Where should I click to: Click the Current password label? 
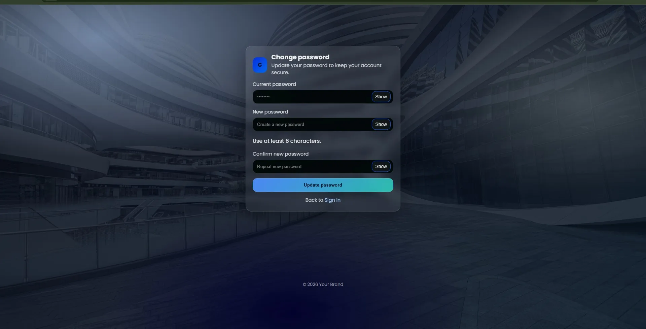(274, 84)
